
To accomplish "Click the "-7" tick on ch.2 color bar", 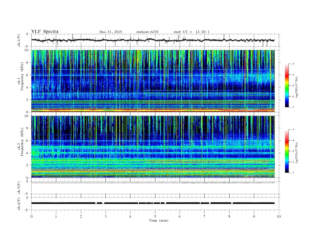I will click(292, 173).
